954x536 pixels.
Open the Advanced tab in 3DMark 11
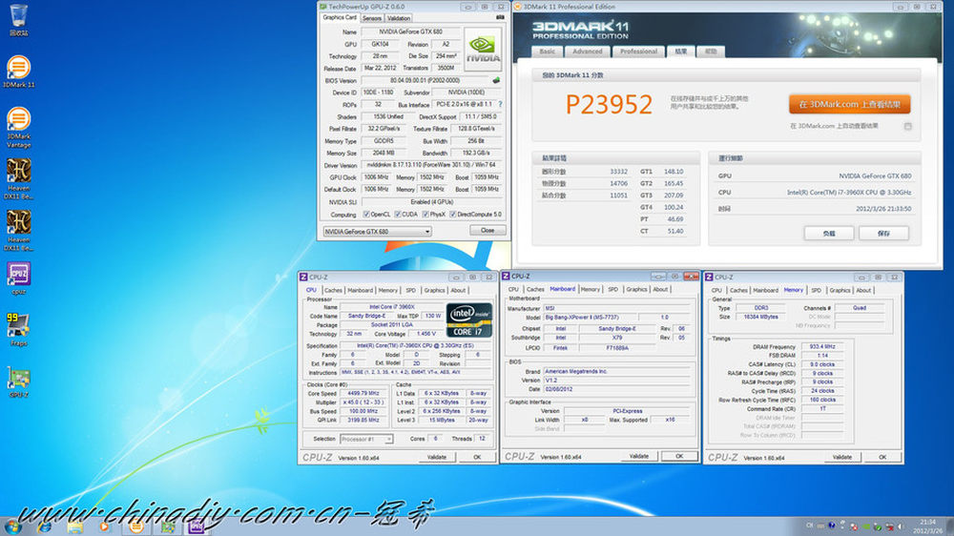point(587,52)
